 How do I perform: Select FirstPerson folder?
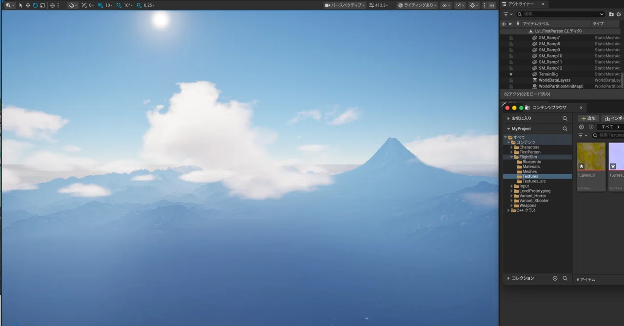tap(530, 152)
